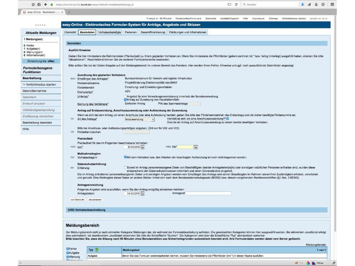Open the Impressum link

click(258, 19)
